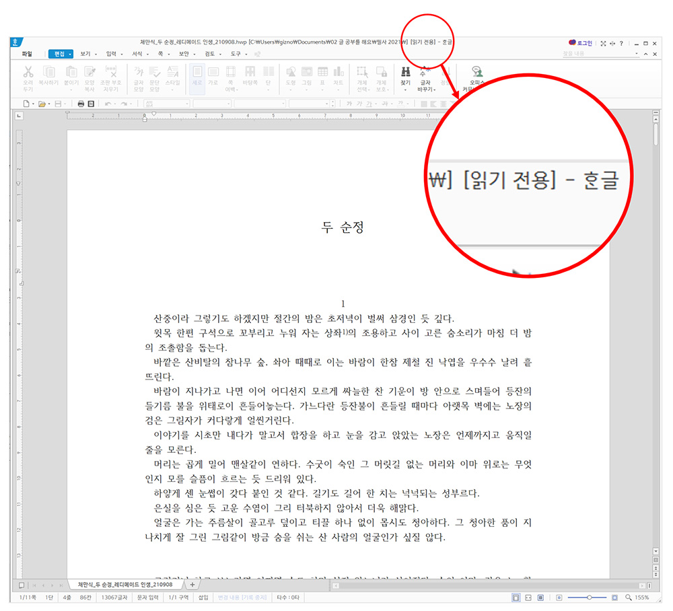Open the 파일 menu
The height and width of the screenshot is (611, 673).
[27, 54]
